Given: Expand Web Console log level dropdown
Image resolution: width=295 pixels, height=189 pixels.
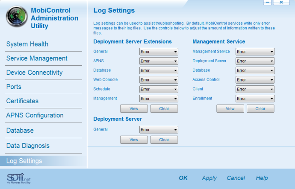Looking at the screenshot, I should (x=159, y=80).
